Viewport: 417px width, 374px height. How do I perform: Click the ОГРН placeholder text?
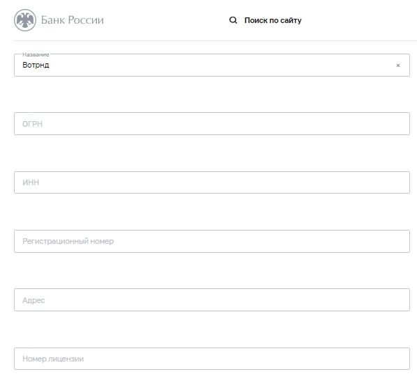[33, 124]
